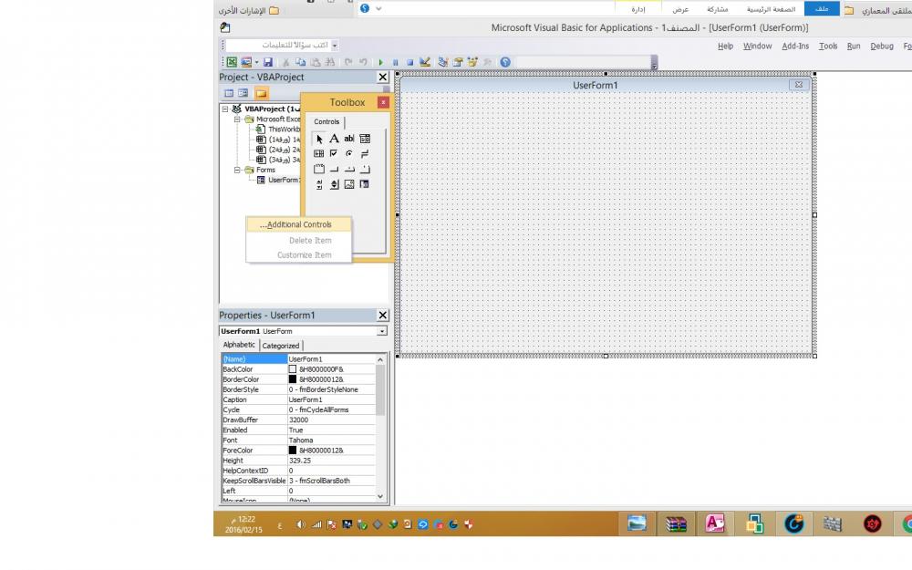Select the Label tool in the Toolbox

(x=334, y=139)
